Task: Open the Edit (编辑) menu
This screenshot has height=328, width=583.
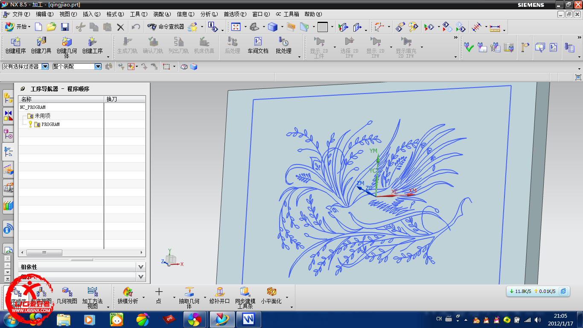Action: coord(45,14)
